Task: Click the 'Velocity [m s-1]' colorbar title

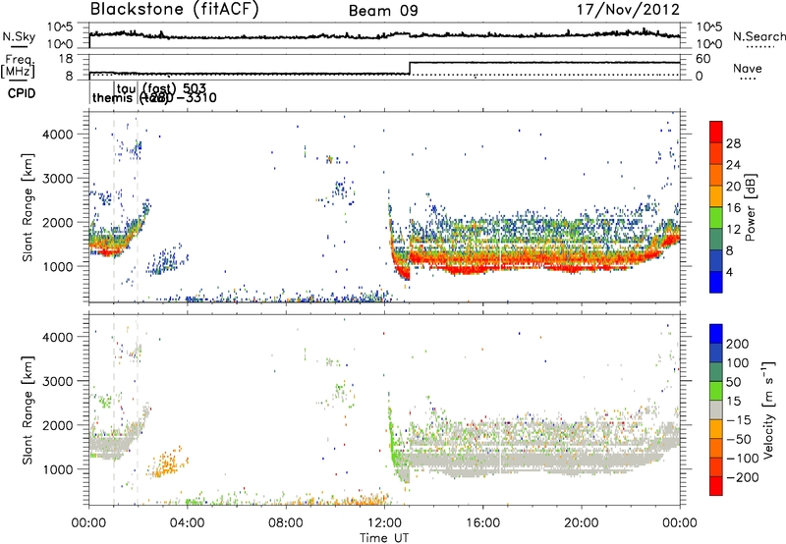Action: tap(768, 409)
